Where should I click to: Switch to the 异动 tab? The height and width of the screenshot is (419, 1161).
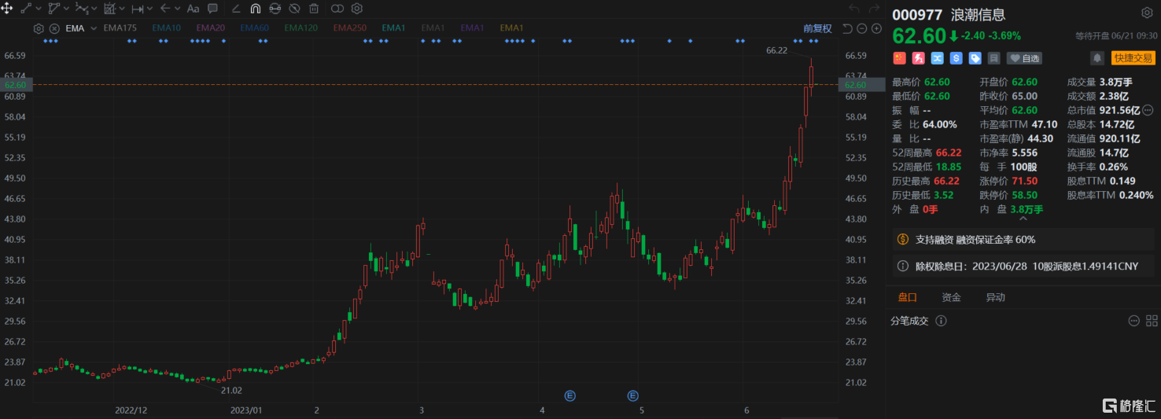[995, 297]
